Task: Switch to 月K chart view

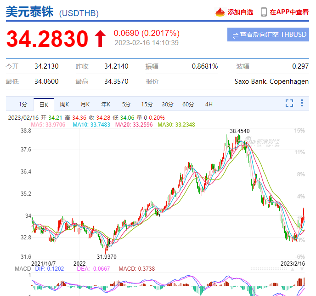Action: coord(85,104)
